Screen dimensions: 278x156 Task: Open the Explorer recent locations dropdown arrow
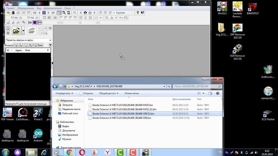pos(65,87)
